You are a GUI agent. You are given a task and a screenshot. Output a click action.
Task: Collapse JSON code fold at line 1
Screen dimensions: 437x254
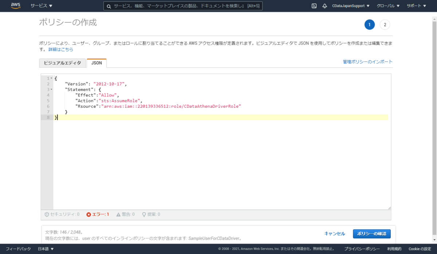coord(51,79)
